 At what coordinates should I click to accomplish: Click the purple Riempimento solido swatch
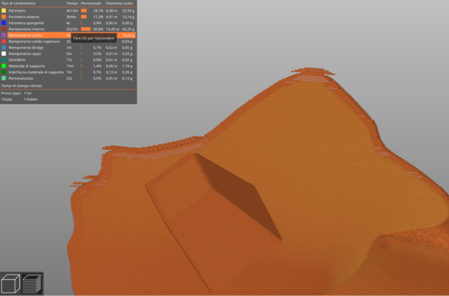pos(4,35)
